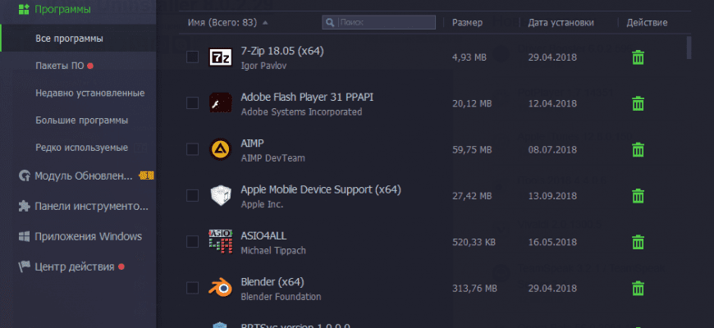The image size is (714, 328).
Task: Tick the checkbox for 7-Zip 18.05 (x64)
Action: [192, 57]
